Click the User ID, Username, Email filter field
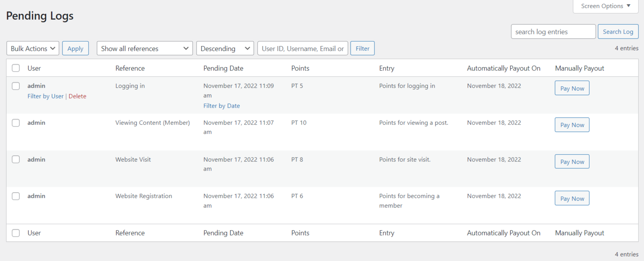This screenshot has width=644, height=261. pos(302,48)
